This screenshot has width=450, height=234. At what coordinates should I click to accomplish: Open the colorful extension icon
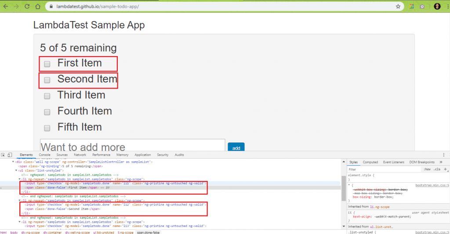point(411,6)
